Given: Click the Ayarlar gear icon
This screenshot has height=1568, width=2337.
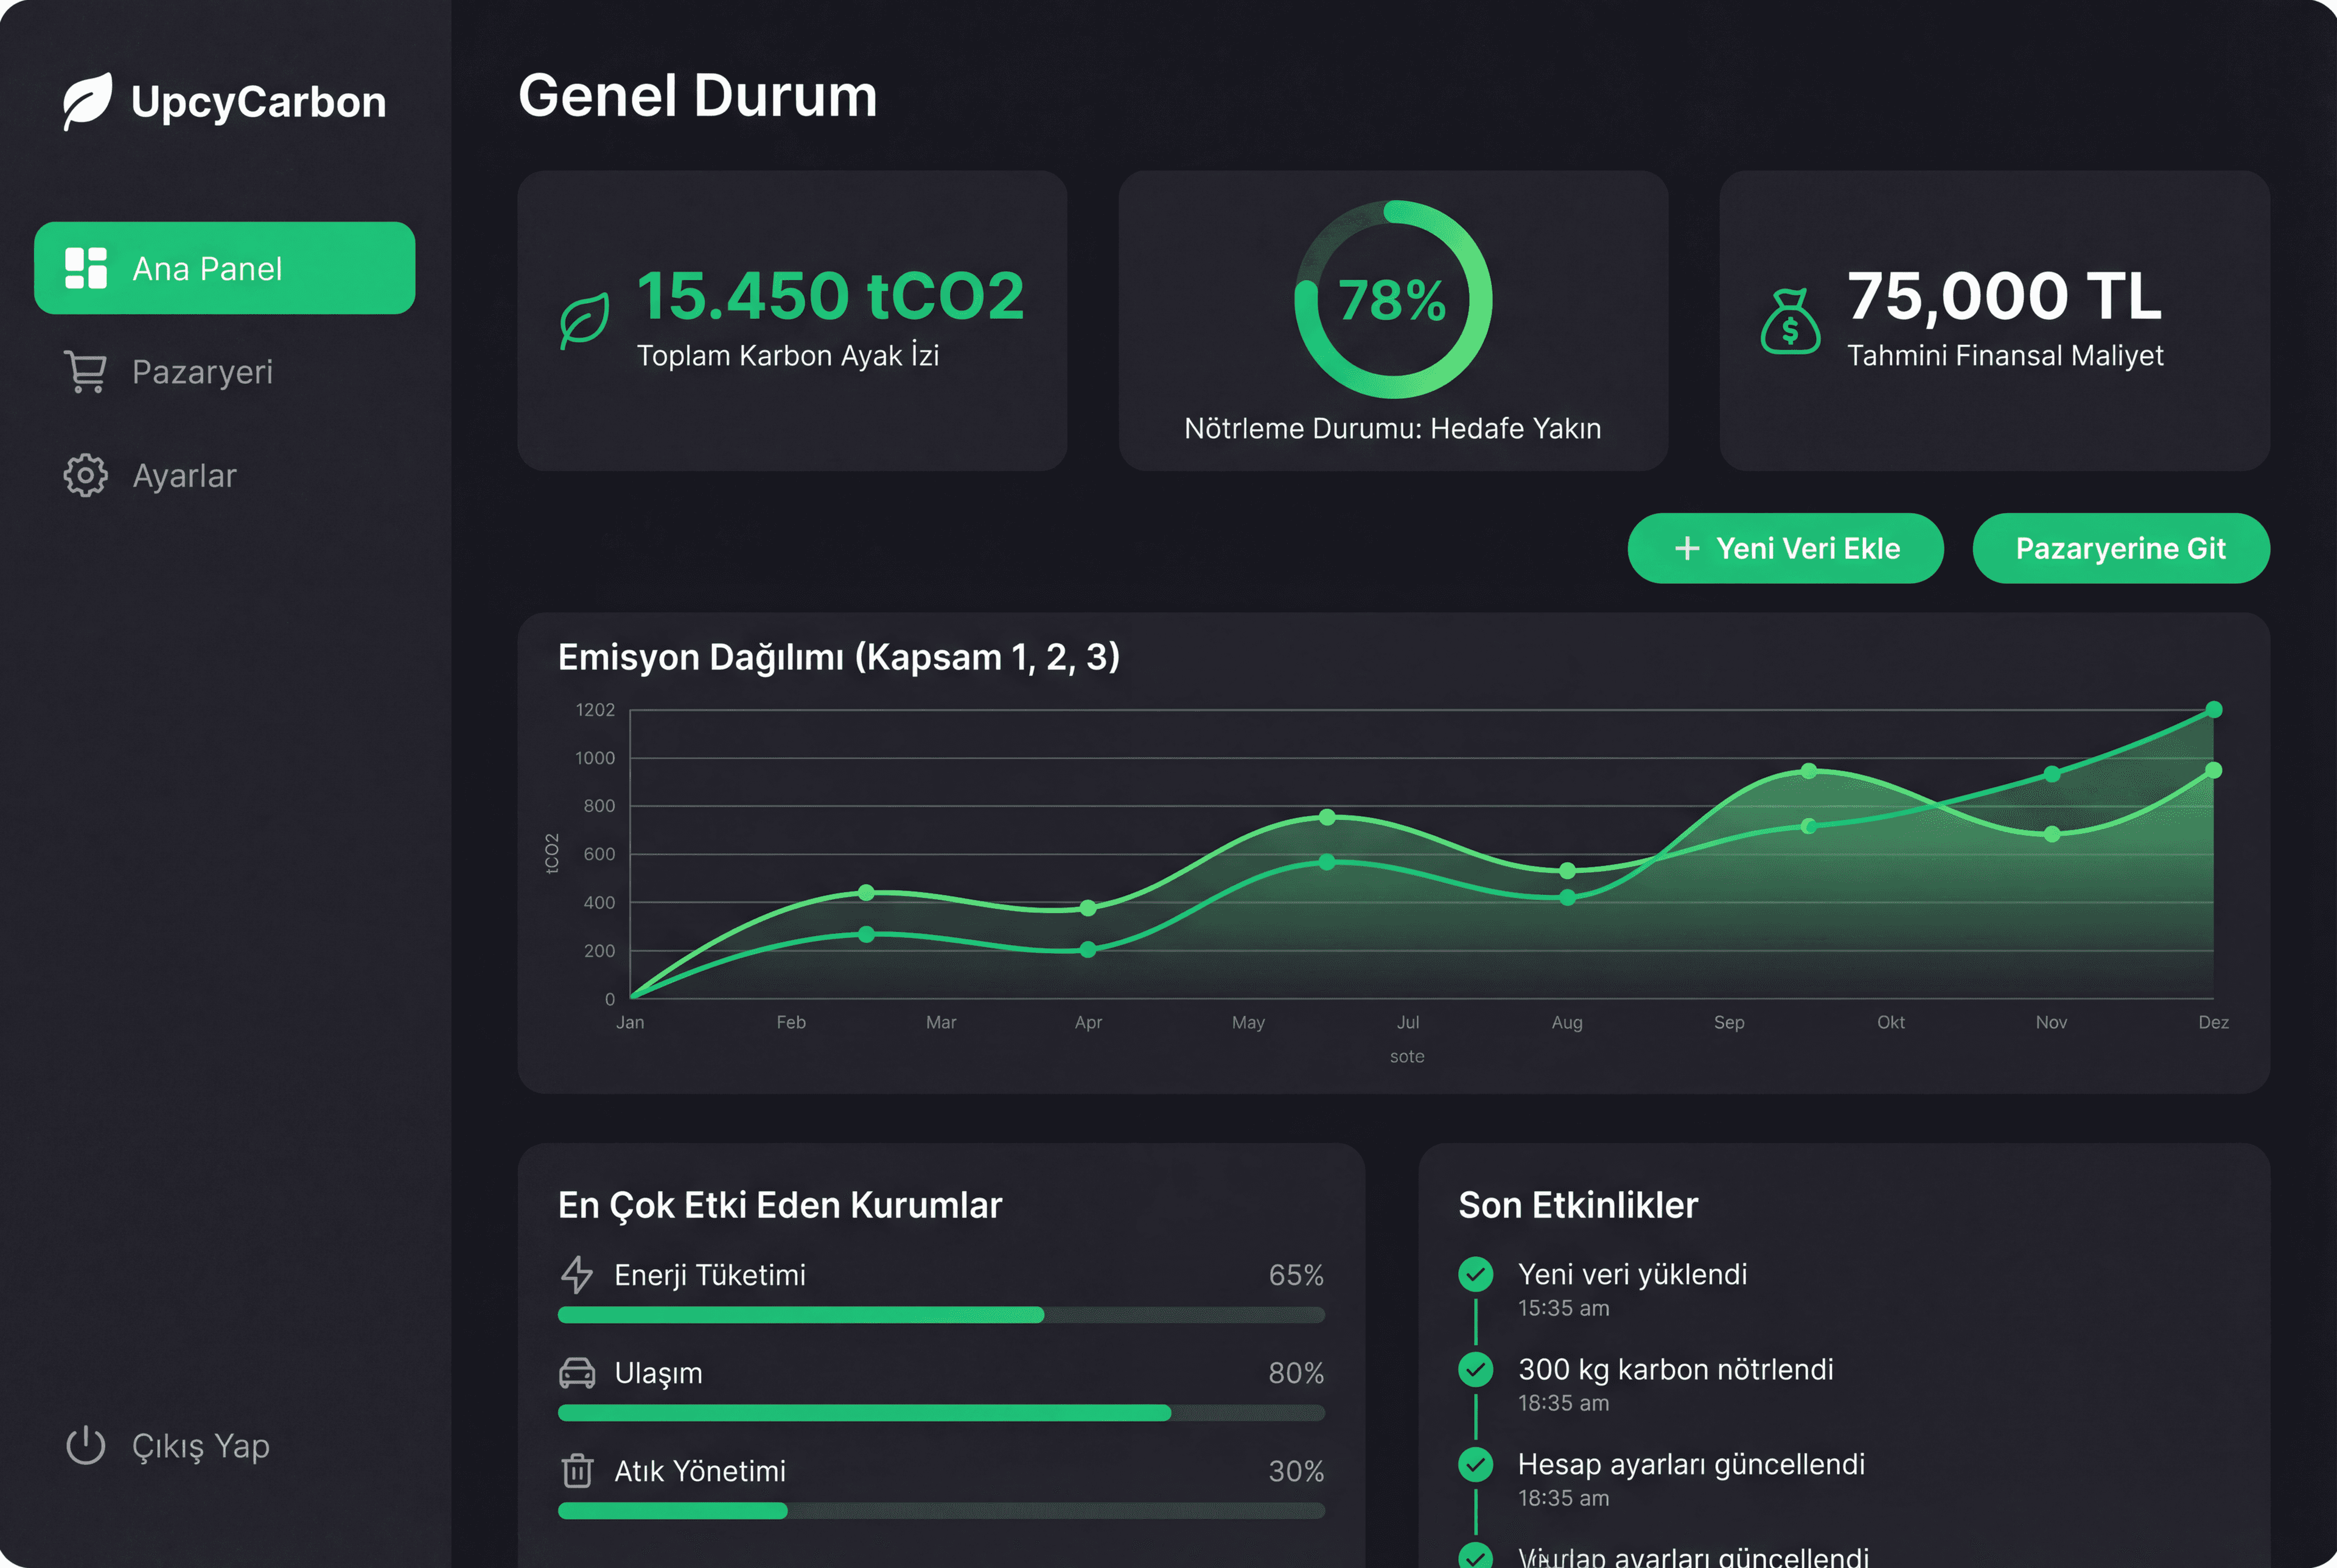Looking at the screenshot, I should 86,475.
